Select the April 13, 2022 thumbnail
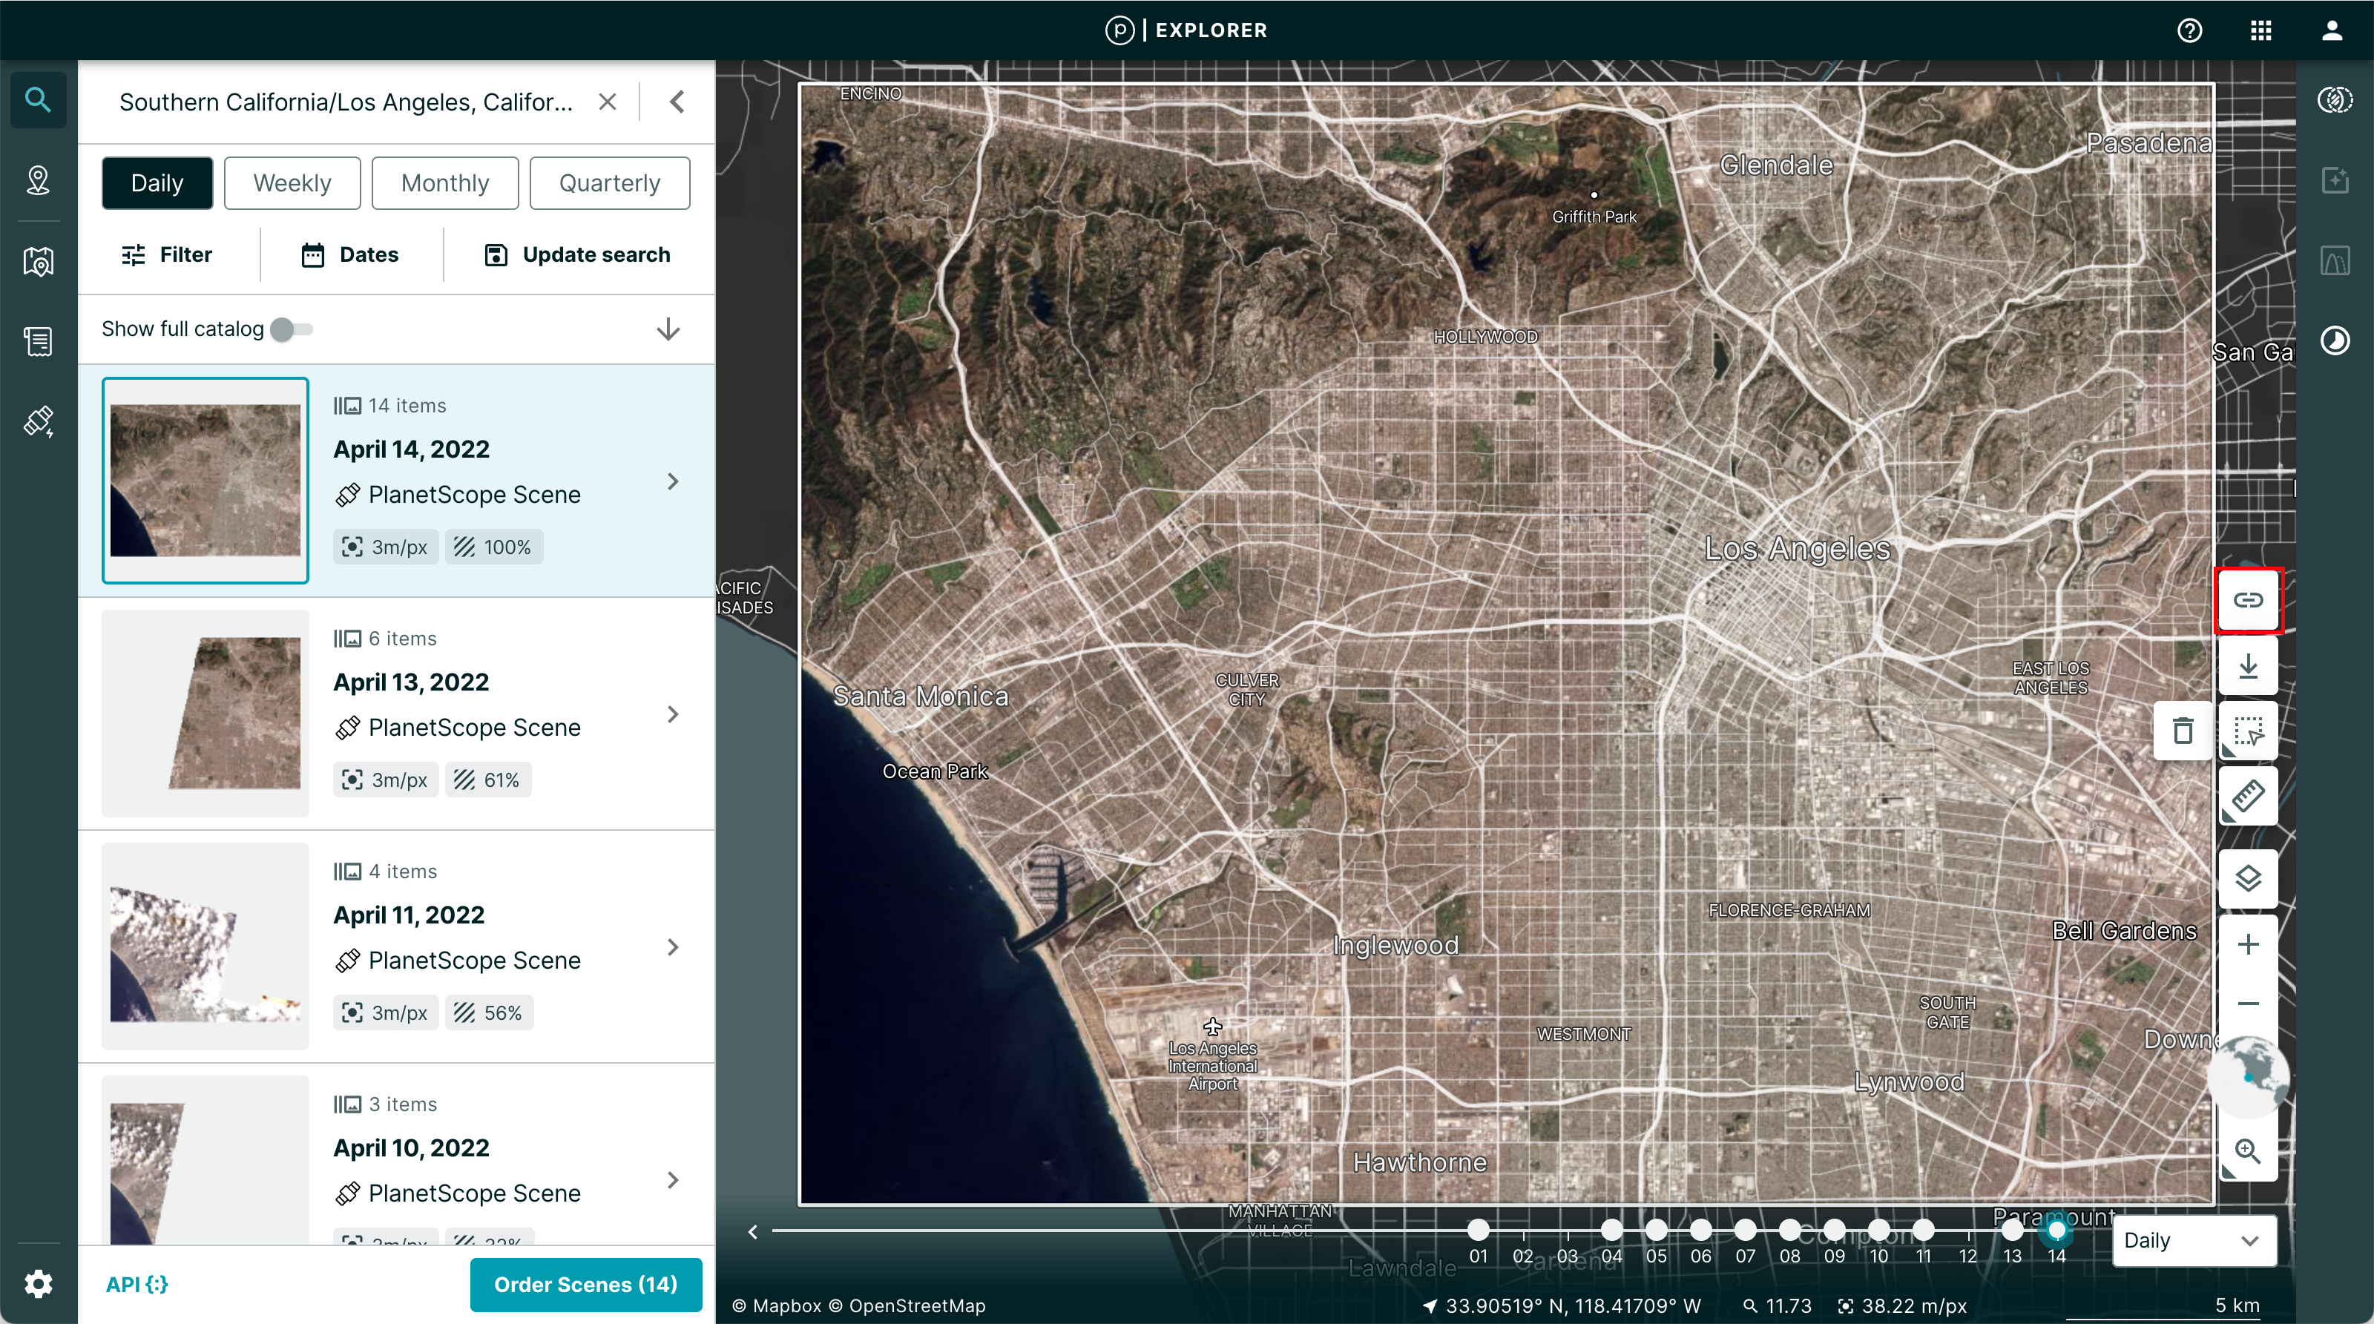This screenshot has height=1324, width=2374. coord(205,713)
